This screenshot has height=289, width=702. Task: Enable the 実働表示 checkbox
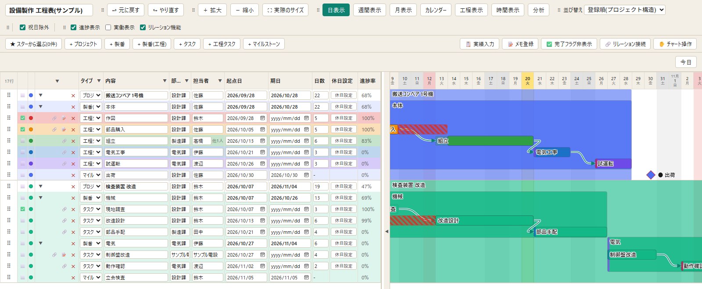[x=108, y=27]
